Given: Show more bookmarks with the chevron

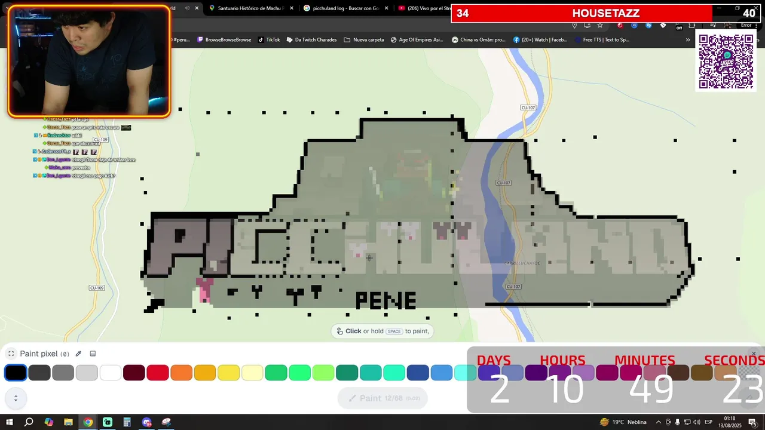Looking at the screenshot, I should click(x=688, y=40).
